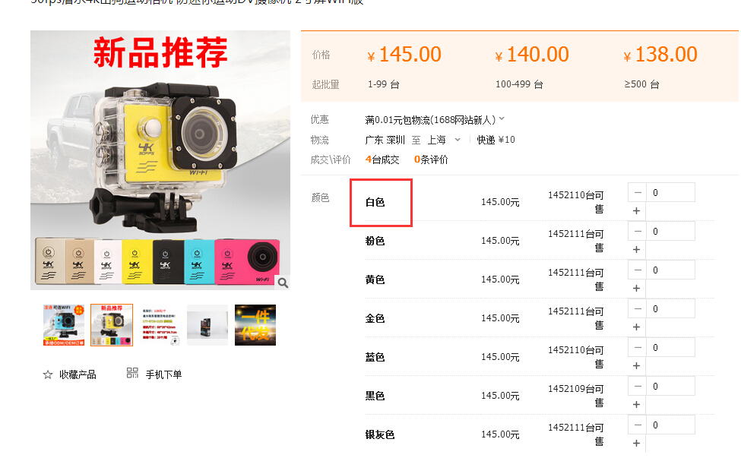Click the blue camera first thumbnail
The image size is (741, 458).
(x=64, y=325)
